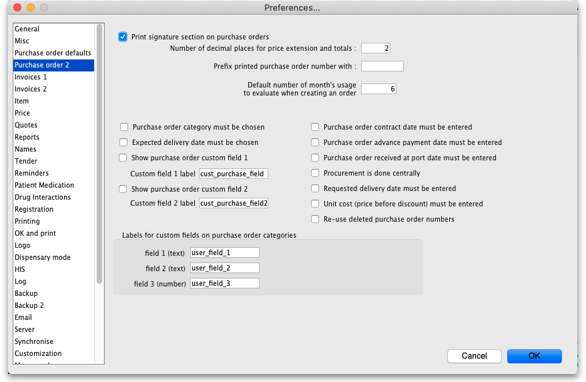This screenshot has width=586, height=382.
Task: Tick Expected delivery date must be chosen
Action: tap(123, 142)
